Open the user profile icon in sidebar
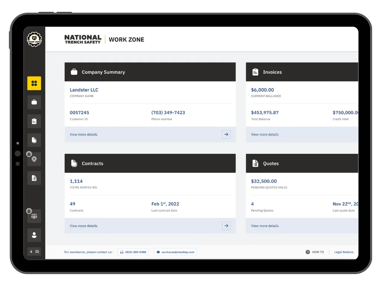The image size is (381, 286). [34, 235]
